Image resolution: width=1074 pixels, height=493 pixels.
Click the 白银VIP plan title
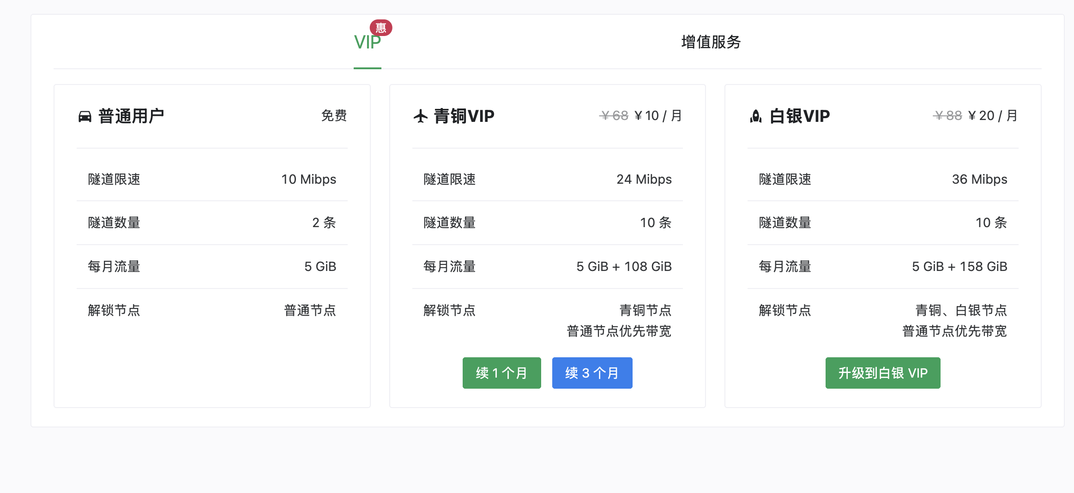pos(799,116)
